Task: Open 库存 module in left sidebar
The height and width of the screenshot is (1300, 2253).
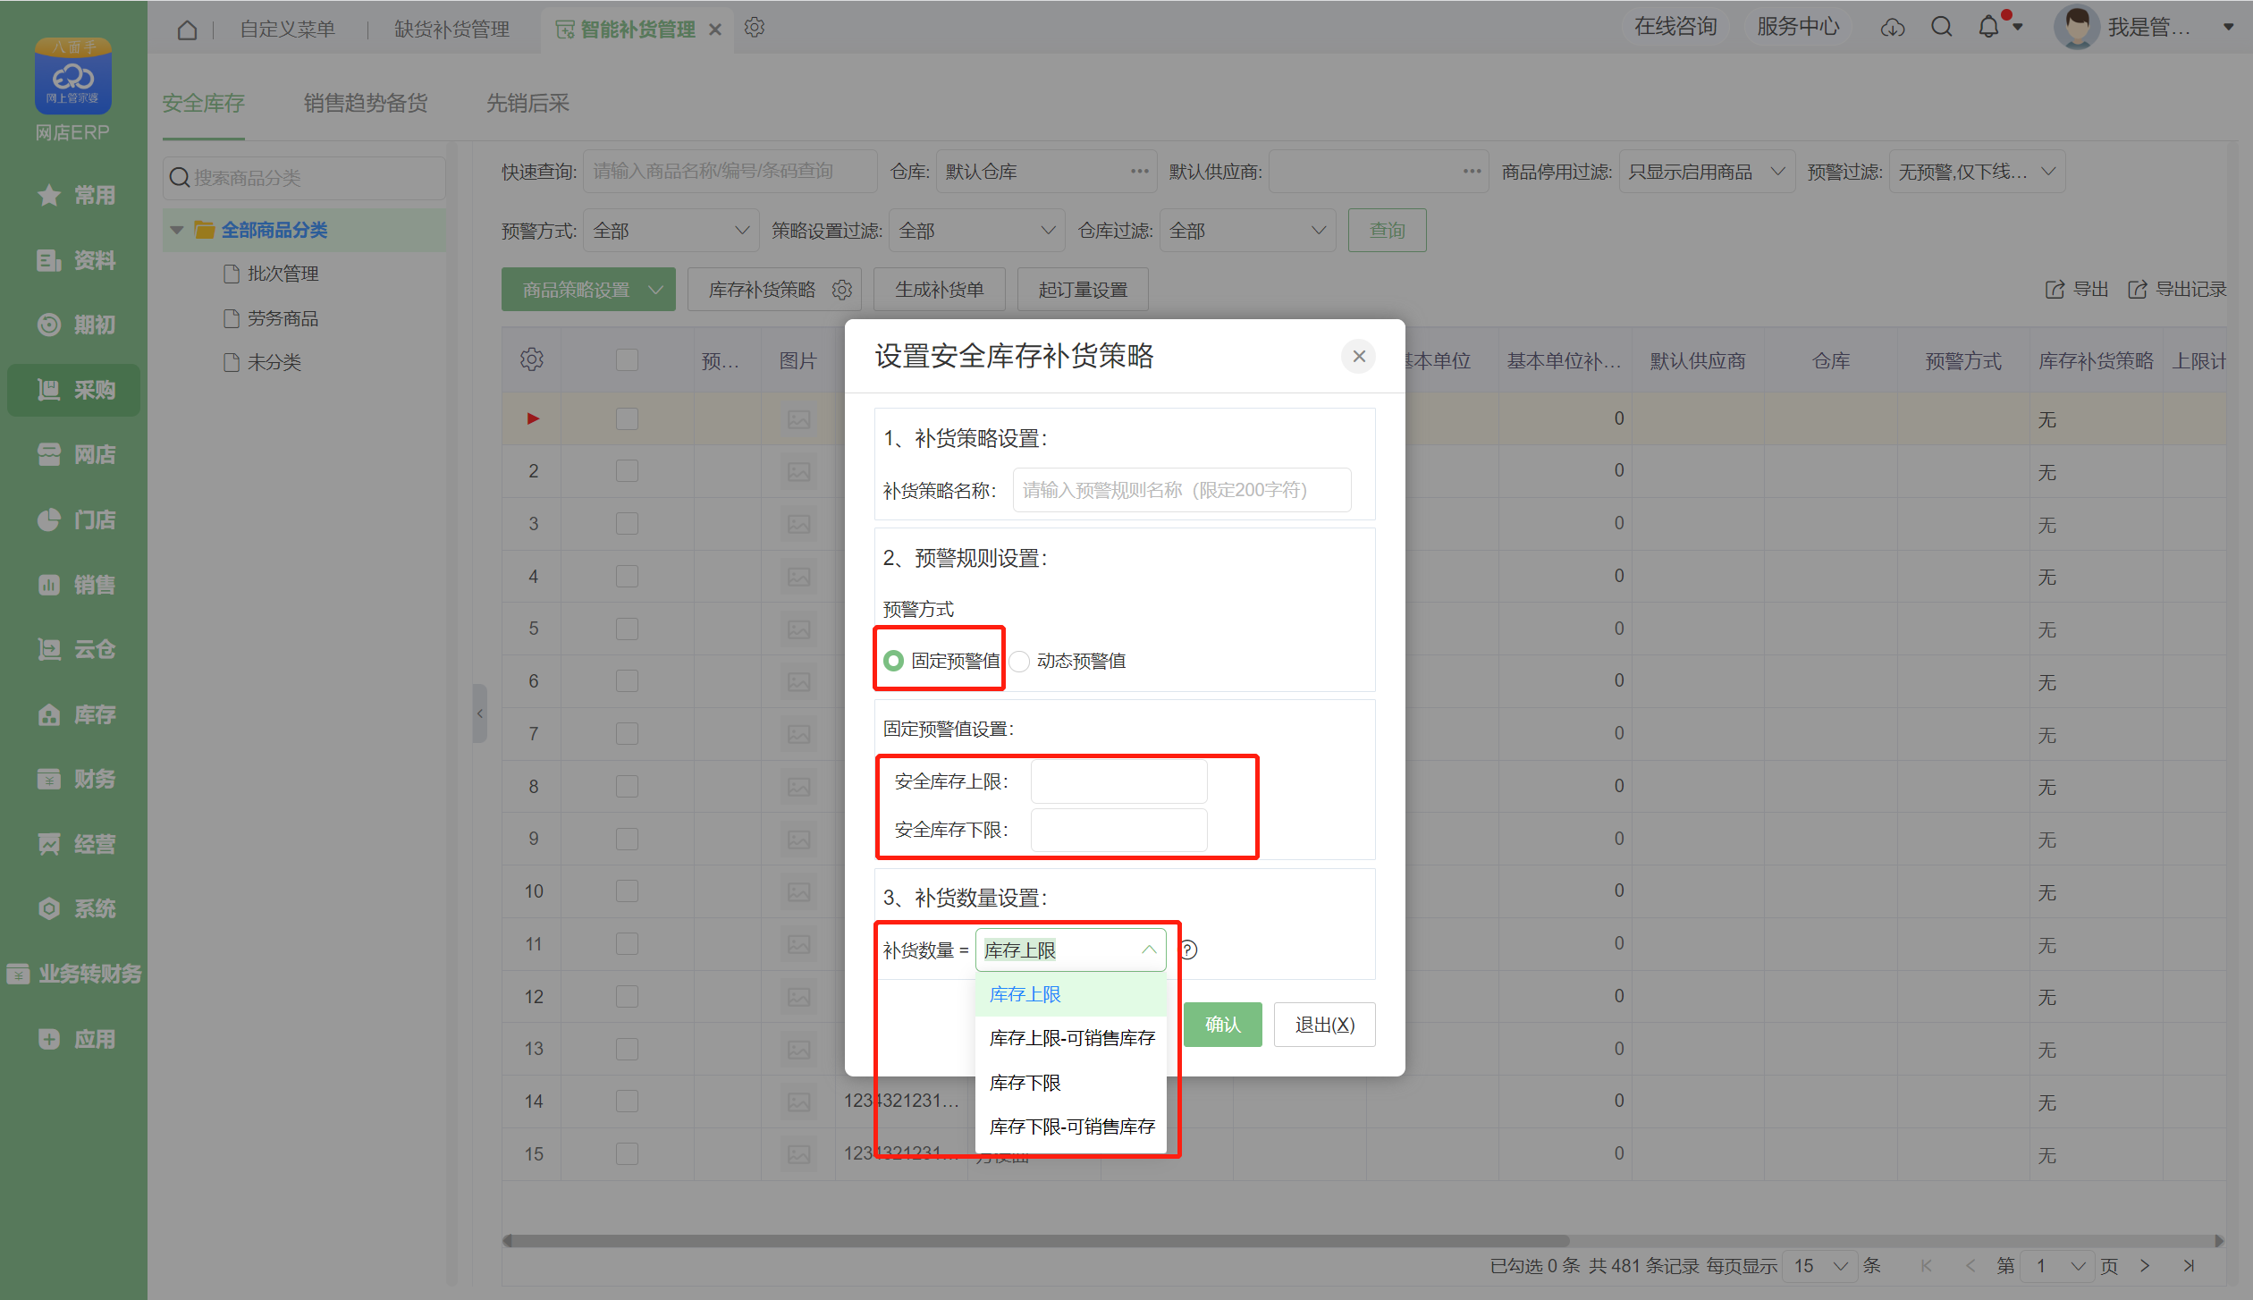Action: (76, 714)
